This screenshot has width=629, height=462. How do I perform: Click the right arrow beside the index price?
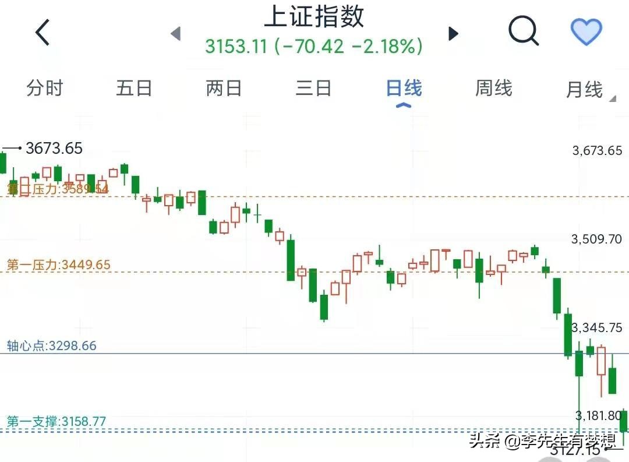(453, 34)
